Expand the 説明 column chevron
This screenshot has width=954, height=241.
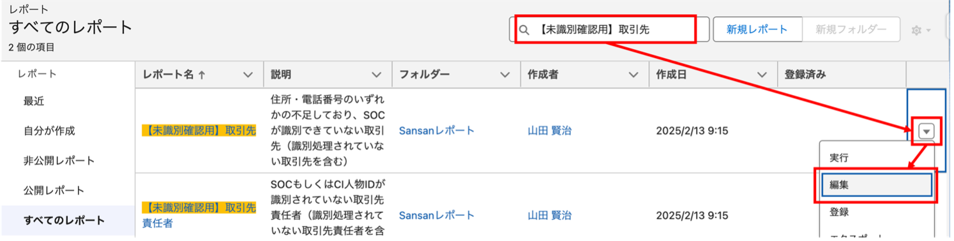coord(377,75)
